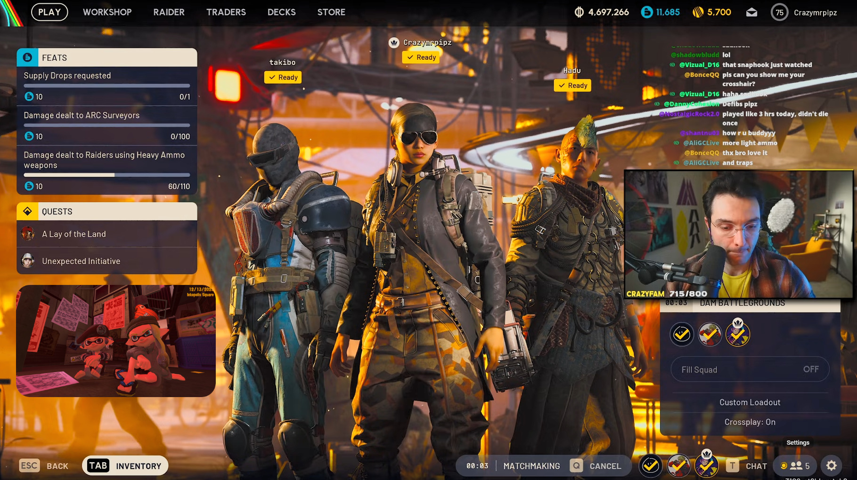Open the social friends icon showing 5
Viewport: 857px width, 480px height.
pyautogui.click(x=796, y=465)
